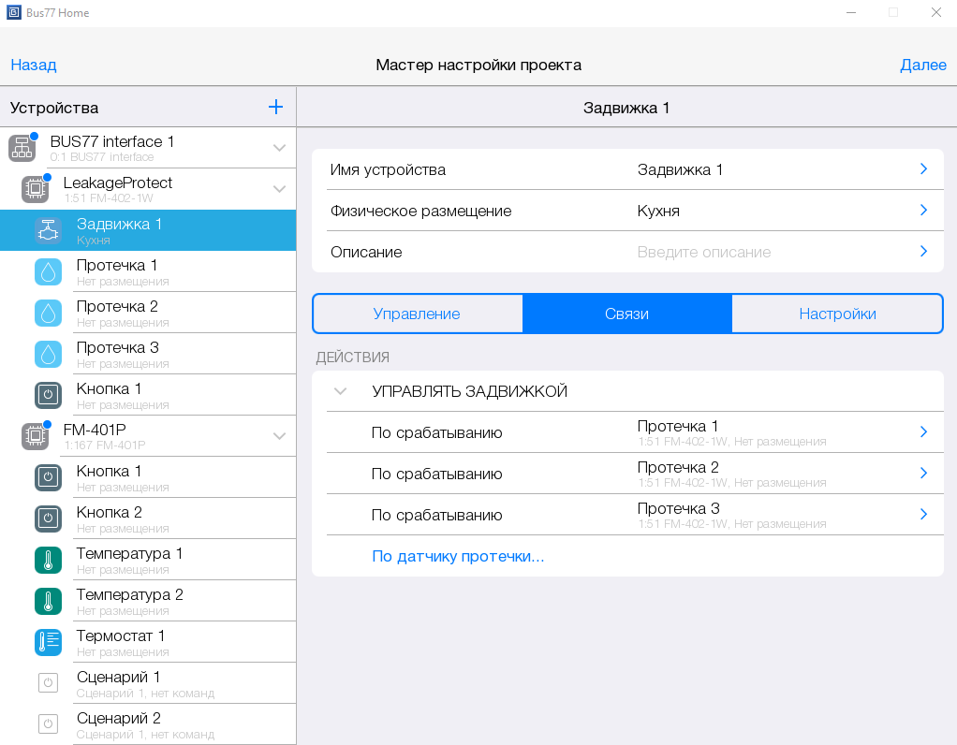
Task: Click the Термостат 1 icon
Action: [x=48, y=642]
